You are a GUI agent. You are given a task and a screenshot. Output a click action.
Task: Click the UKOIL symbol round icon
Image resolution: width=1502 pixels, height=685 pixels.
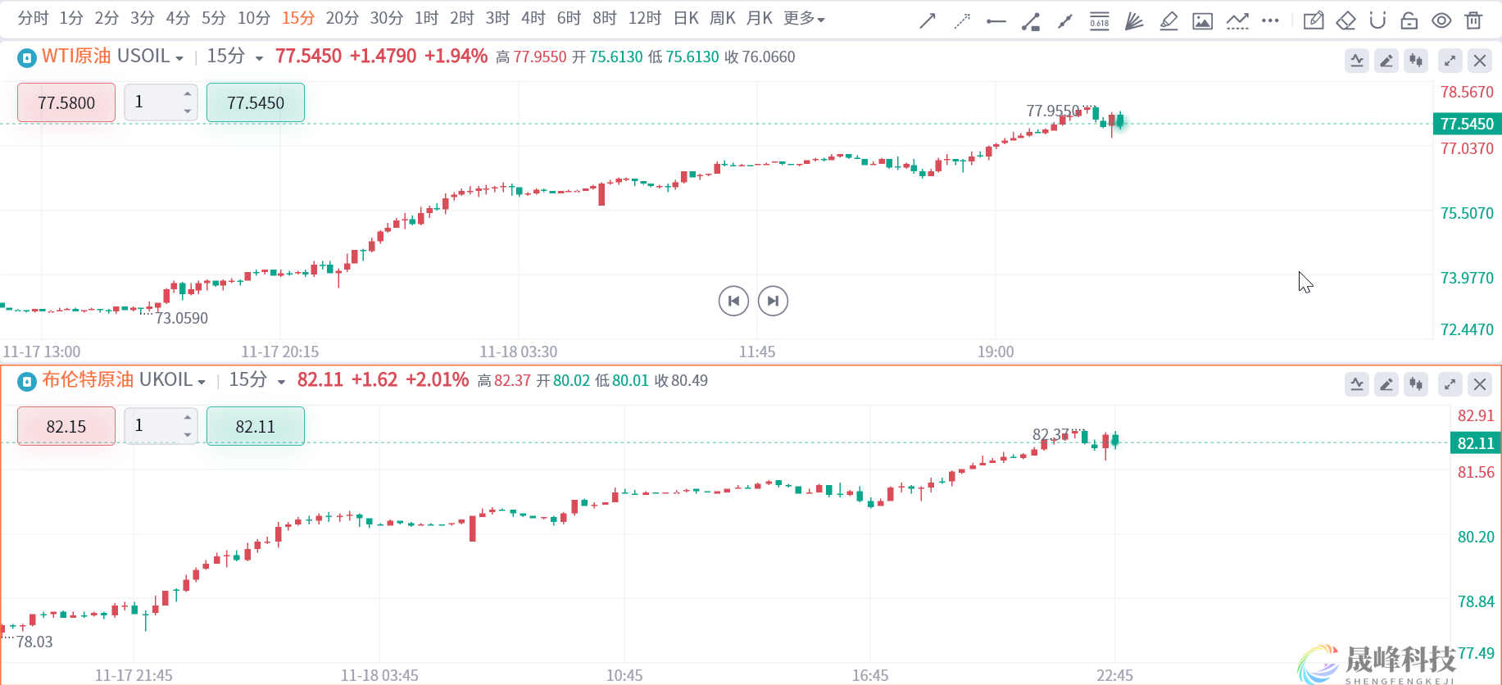point(27,382)
